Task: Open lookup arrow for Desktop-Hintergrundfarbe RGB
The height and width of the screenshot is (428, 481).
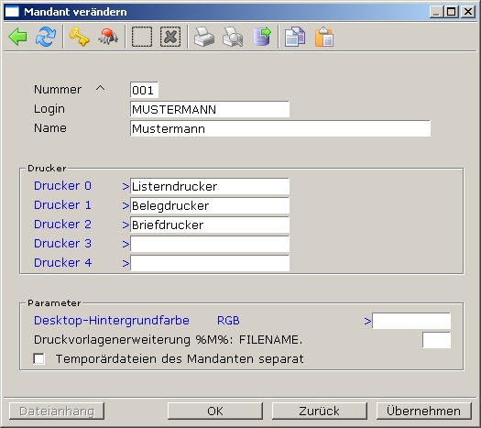Action: 367,322
